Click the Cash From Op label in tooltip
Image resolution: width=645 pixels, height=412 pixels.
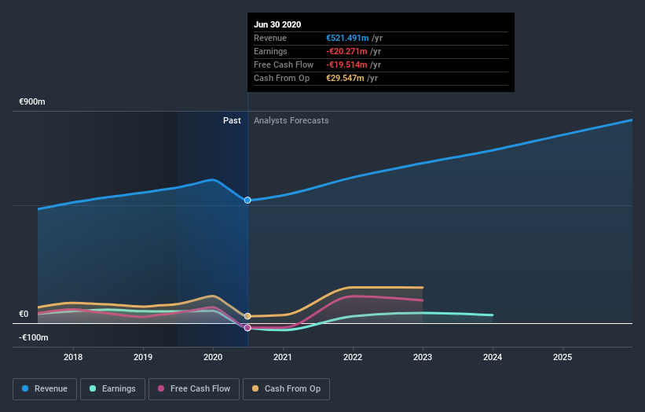coord(282,78)
